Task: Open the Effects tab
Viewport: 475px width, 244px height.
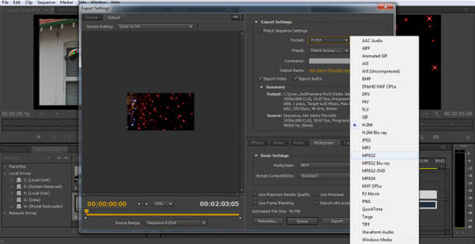Action: (258, 143)
